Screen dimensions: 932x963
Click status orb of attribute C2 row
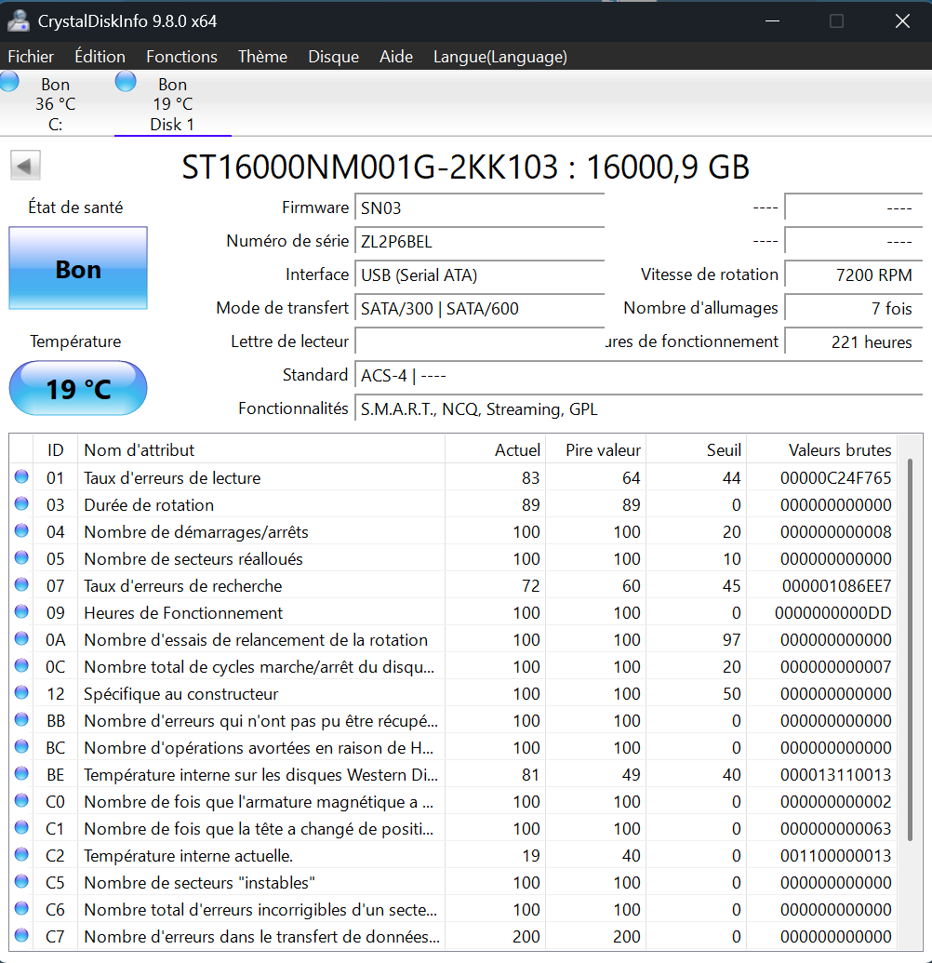pos(21,855)
